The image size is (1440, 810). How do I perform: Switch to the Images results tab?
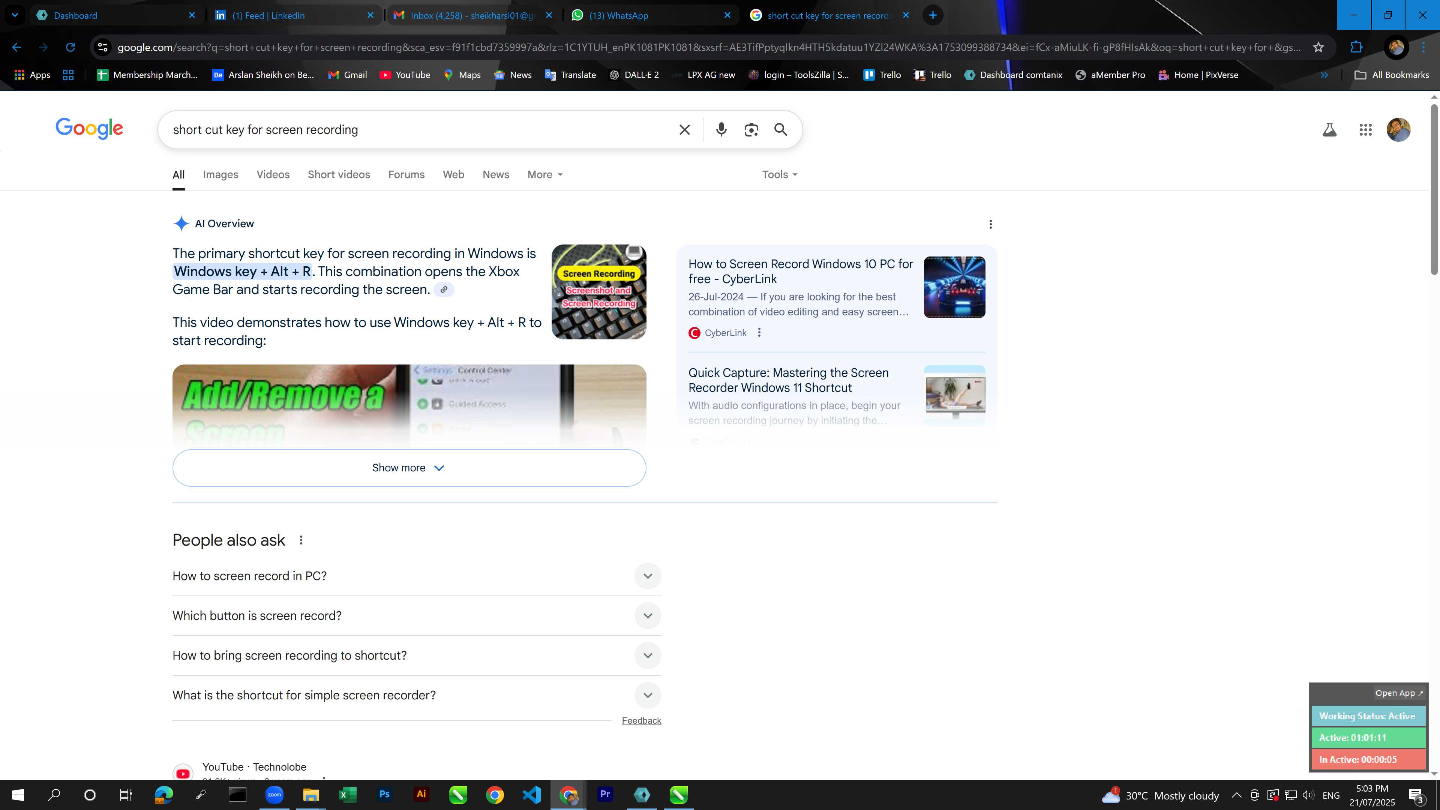pyautogui.click(x=220, y=174)
